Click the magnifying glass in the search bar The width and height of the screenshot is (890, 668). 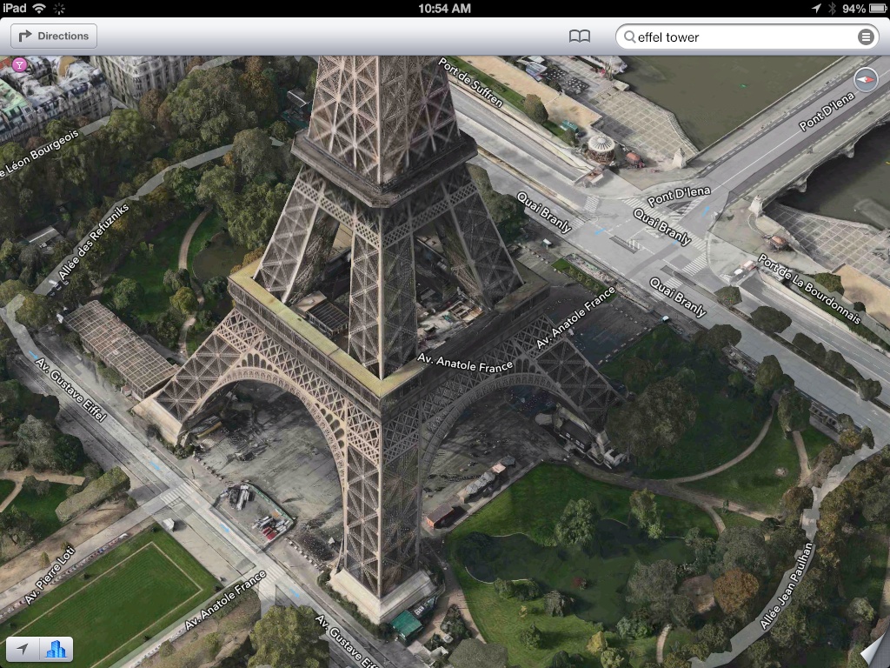(x=629, y=37)
